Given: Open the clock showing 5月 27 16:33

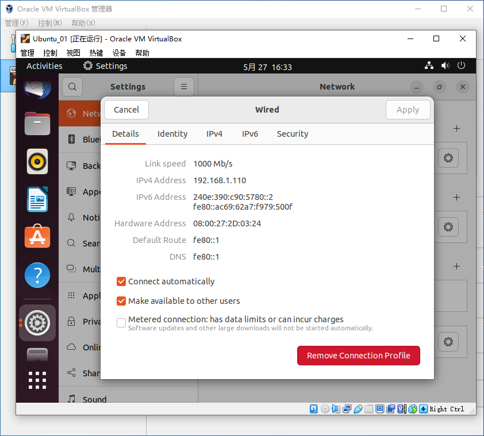Looking at the screenshot, I should point(267,67).
